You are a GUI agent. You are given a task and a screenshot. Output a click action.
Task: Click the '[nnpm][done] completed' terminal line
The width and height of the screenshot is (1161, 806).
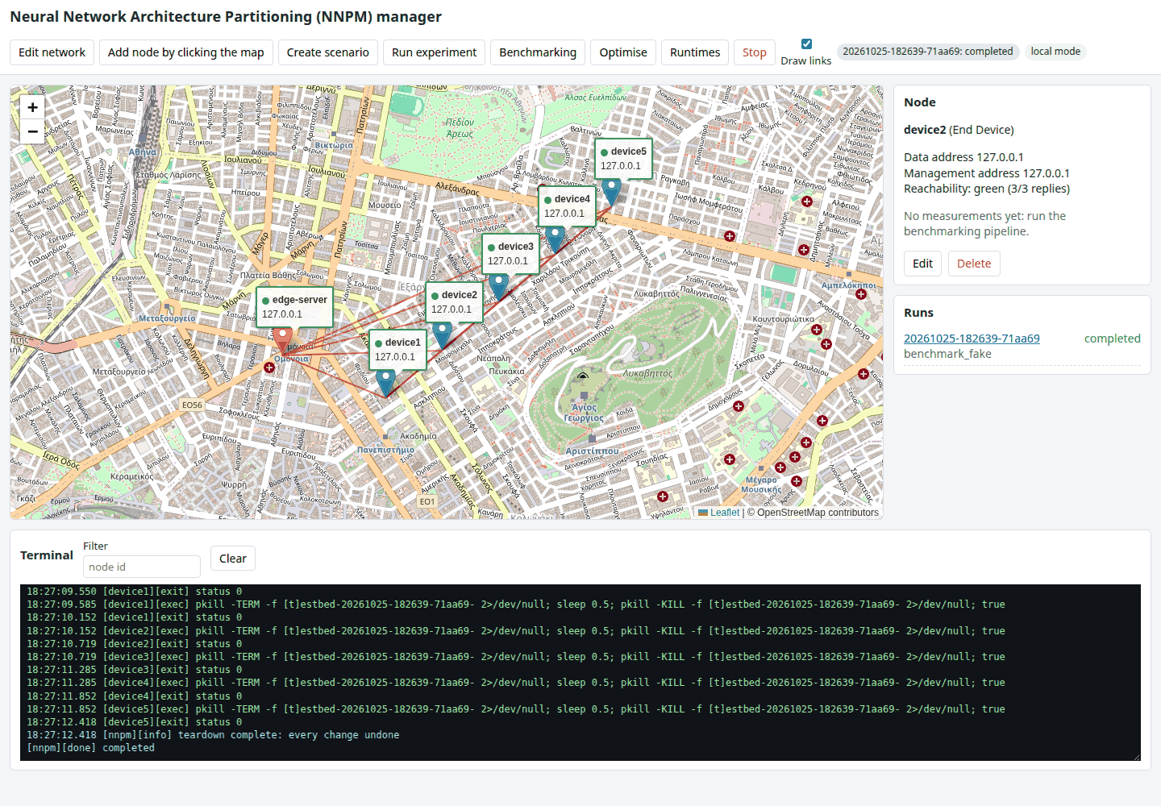pyautogui.click(x=90, y=748)
